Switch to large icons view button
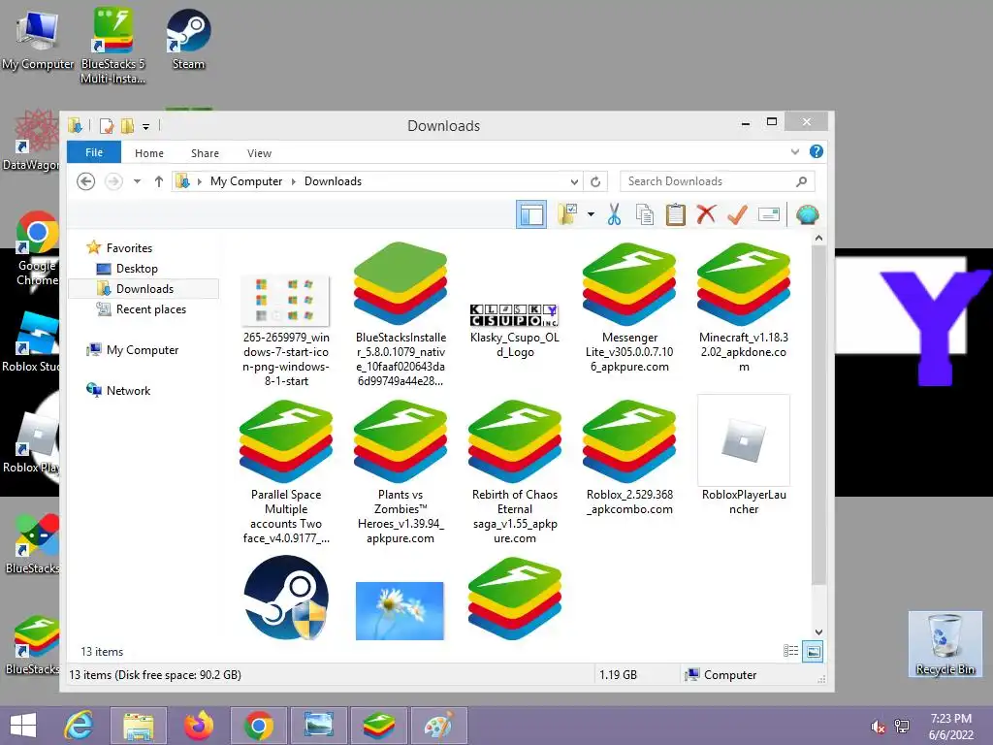The image size is (993, 745). coord(813,651)
